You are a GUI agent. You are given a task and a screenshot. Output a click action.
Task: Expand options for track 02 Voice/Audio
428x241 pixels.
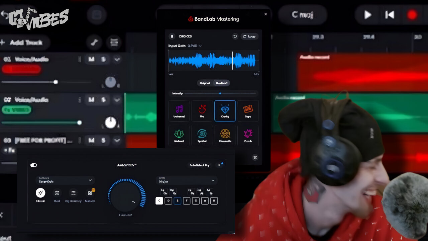[x=117, y=100]
